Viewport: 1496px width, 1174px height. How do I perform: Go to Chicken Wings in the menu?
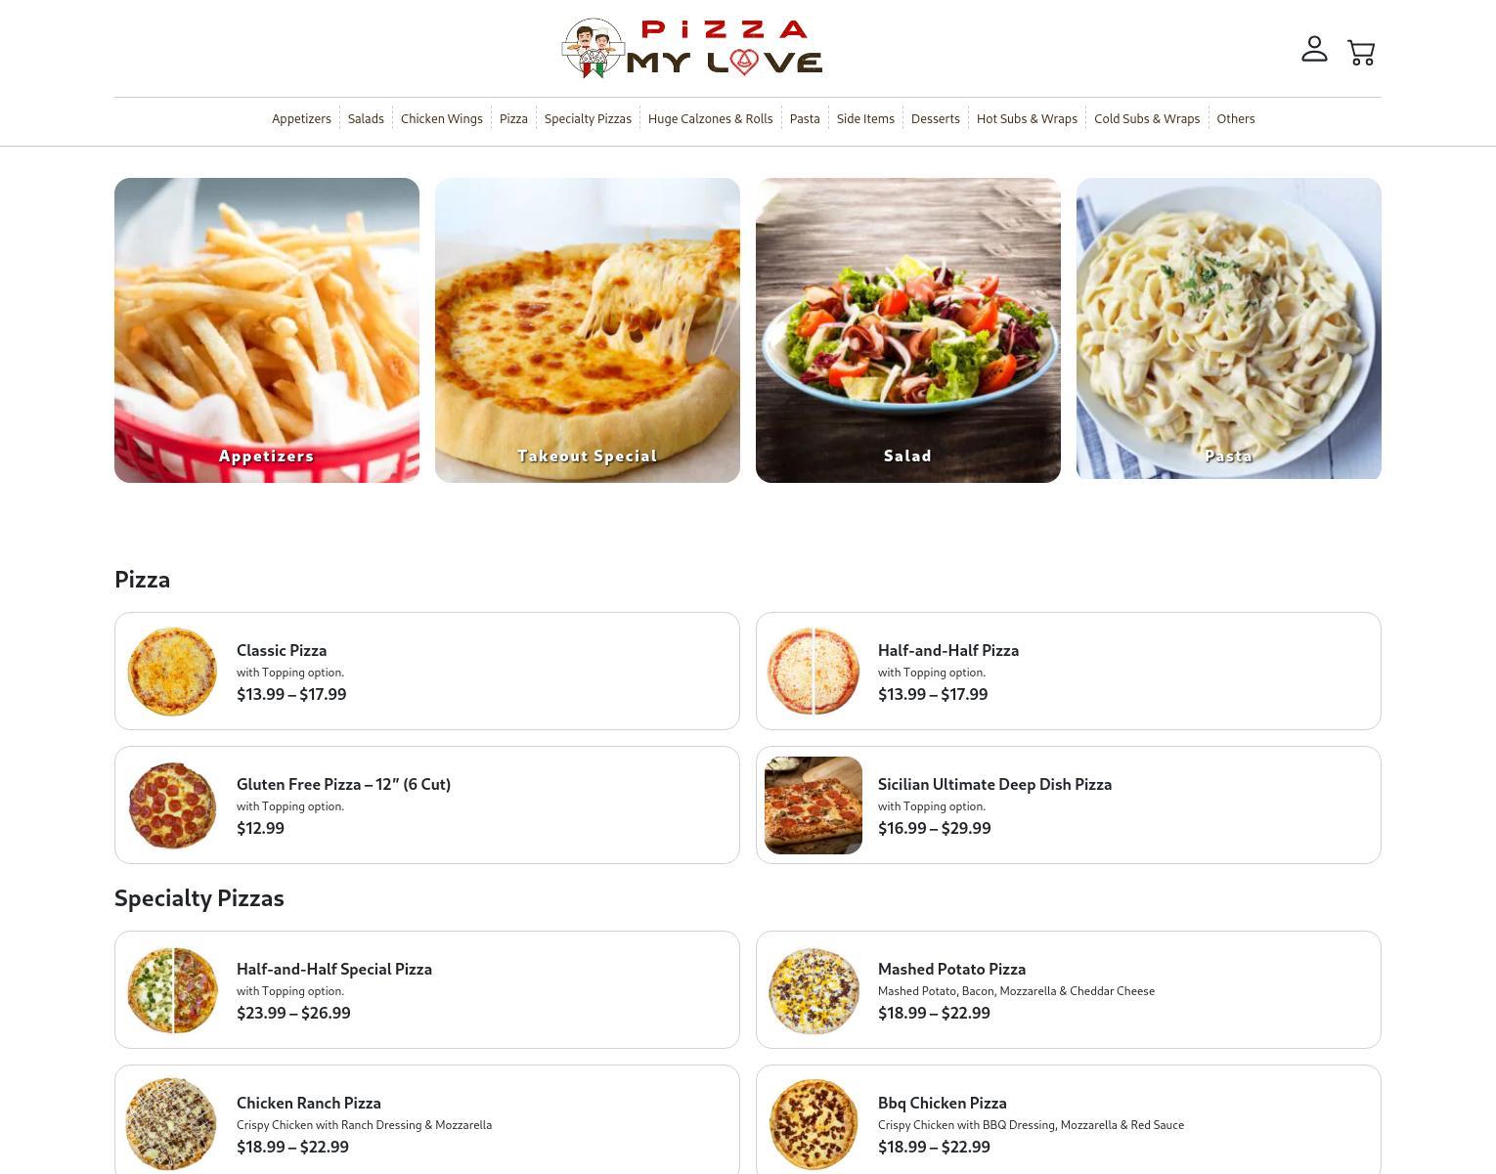click(442, 118)
